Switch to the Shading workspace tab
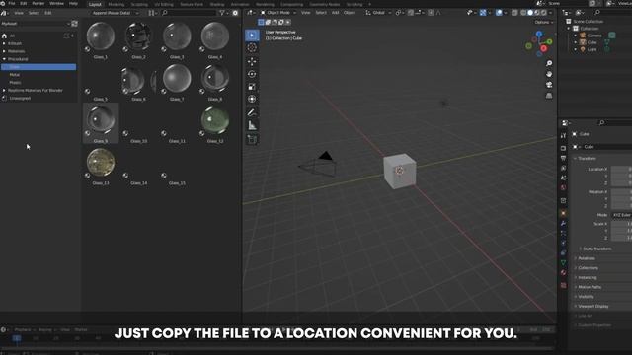The width and height of the screenshot is (632, 355). [217, 4]
